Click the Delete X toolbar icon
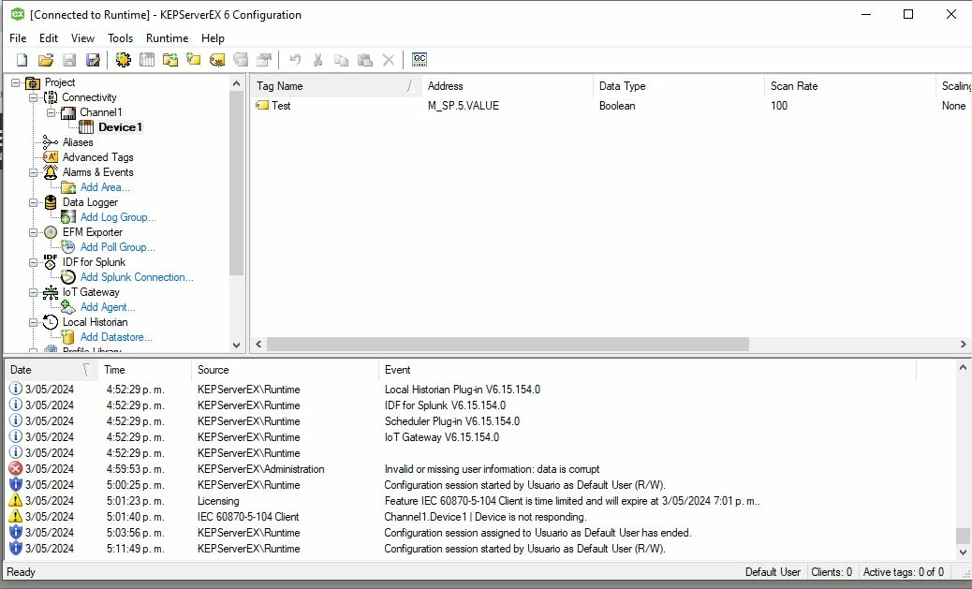The width and height of the screenshot is (972, 589). (x=388, y=60)
